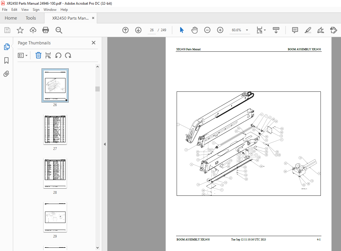Open the Edit menu

point(14,10)
